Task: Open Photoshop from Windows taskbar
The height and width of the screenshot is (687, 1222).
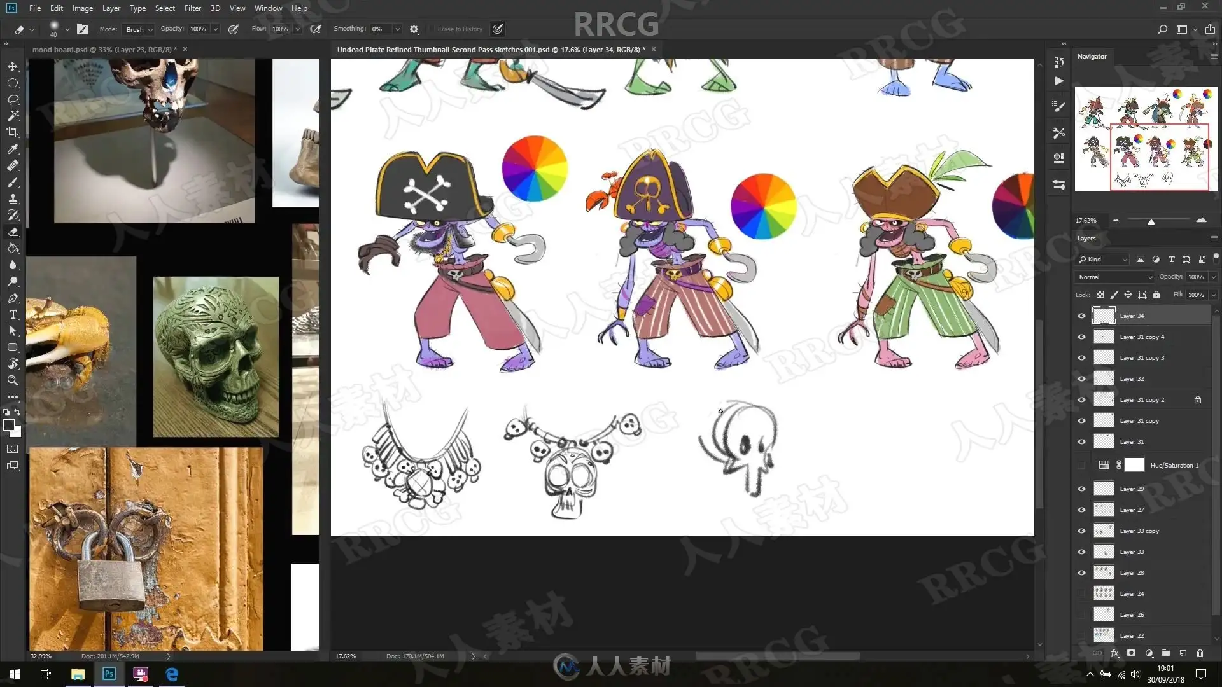Action: [109, 674]
